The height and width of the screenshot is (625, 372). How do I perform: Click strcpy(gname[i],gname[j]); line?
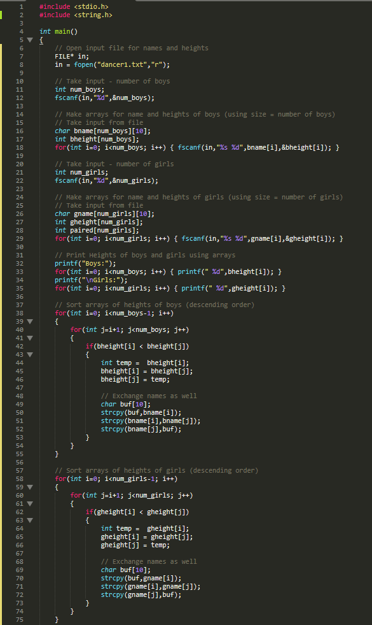coord(151,587)
